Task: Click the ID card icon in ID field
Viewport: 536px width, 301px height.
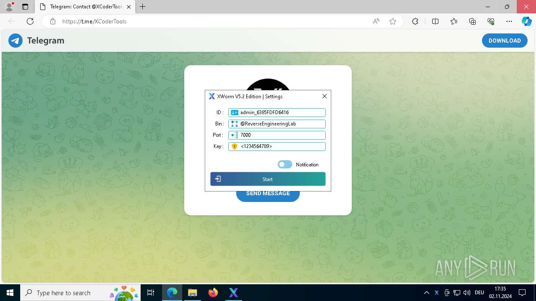Action: [x=234, y=112]
